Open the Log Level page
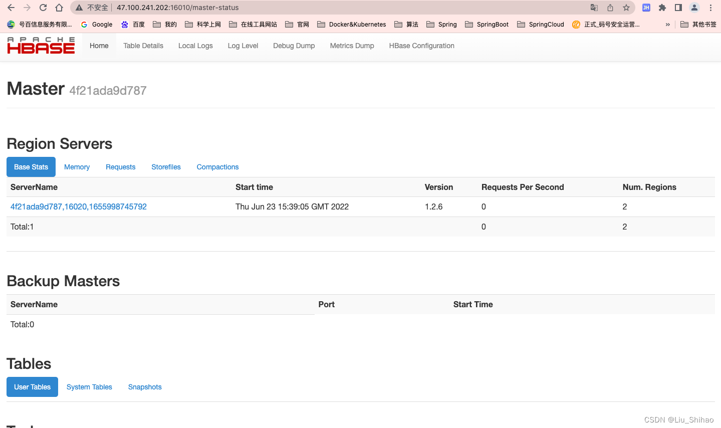The width and height of the screenshot is (721, 428). [243, 46]
